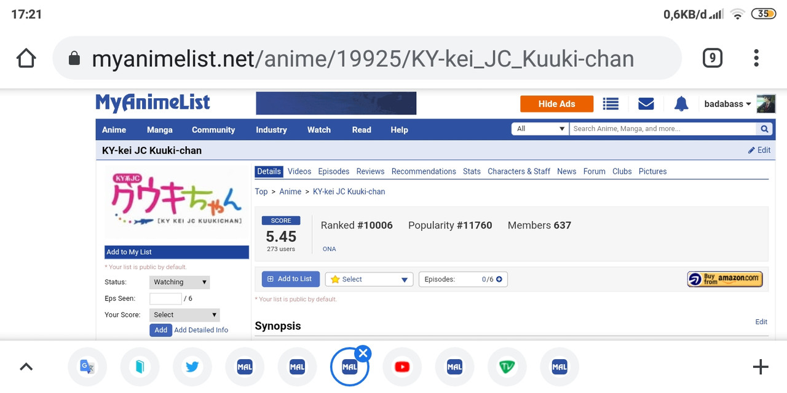Click the ONA type link
The width and height of the screenshot is (787, 393).
coord(329,249)
